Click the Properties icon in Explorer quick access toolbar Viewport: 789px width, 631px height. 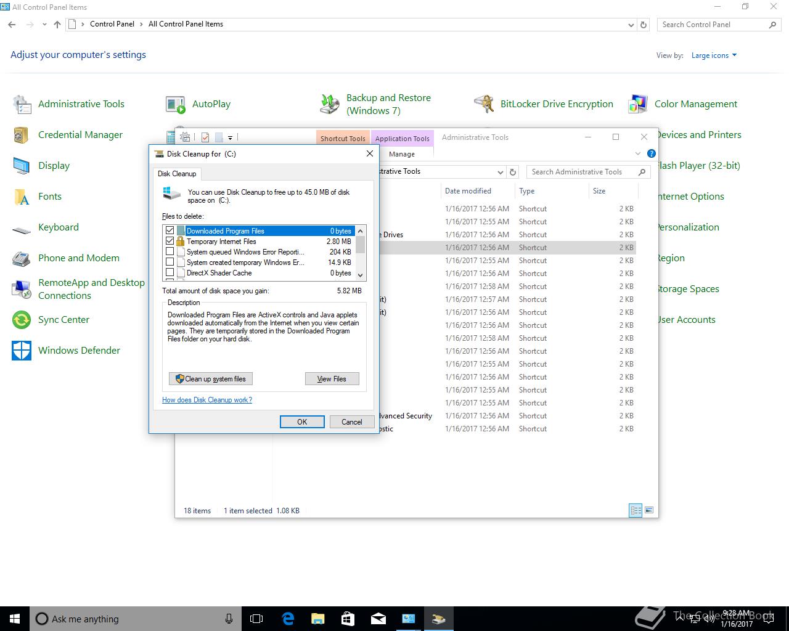click(x=205, y=137)
